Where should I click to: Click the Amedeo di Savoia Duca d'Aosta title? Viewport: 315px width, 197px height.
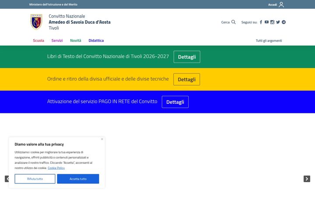click(80, 22)
